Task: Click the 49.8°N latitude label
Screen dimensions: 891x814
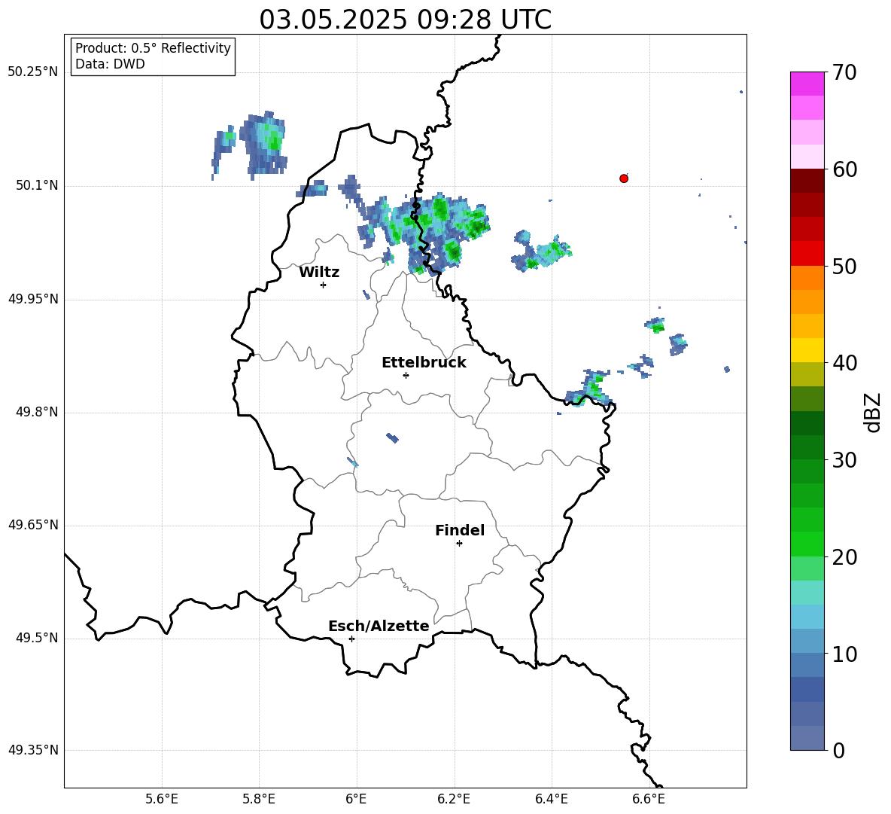Action: [36, 412]
